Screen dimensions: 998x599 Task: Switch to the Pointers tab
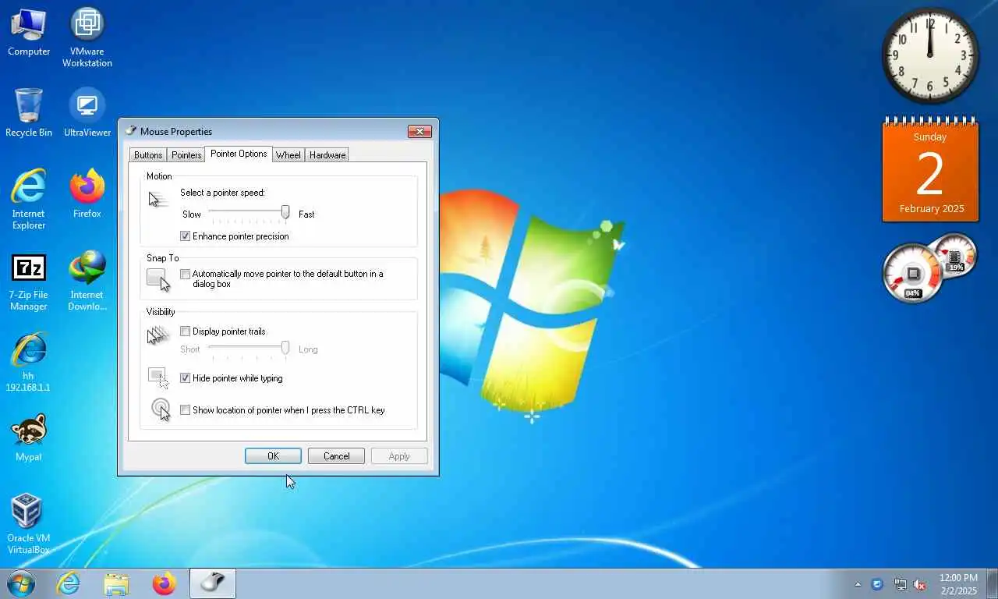[x=186, y=155]
